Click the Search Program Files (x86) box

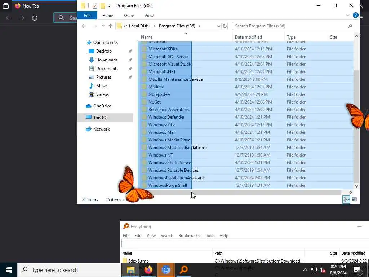[x=293, y=26]
